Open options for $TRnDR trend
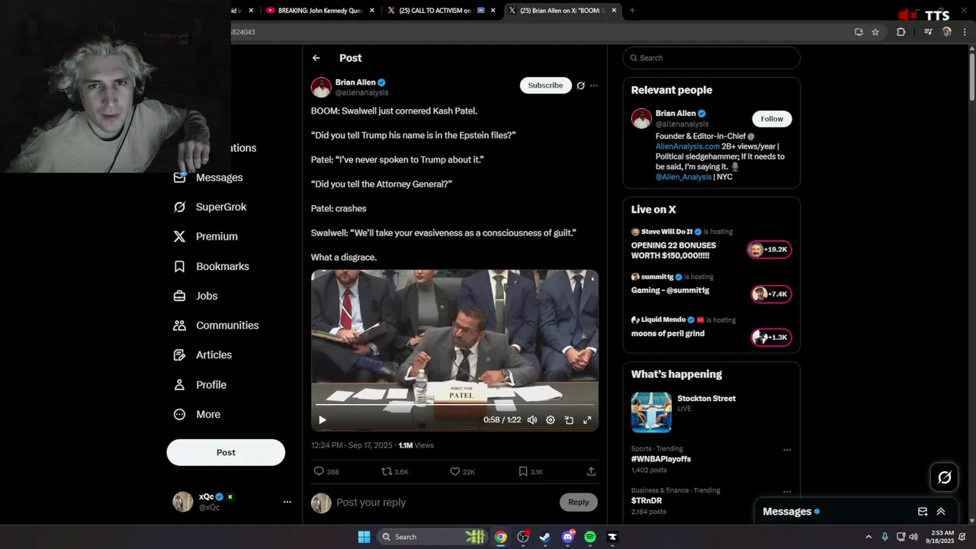 [x=787, y=492]
